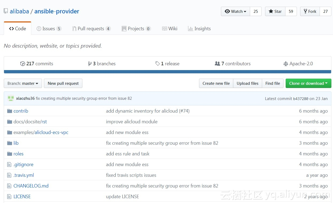Click the .gitignore file icon
The height and width of the screenshot is (203, 333).
9,164
